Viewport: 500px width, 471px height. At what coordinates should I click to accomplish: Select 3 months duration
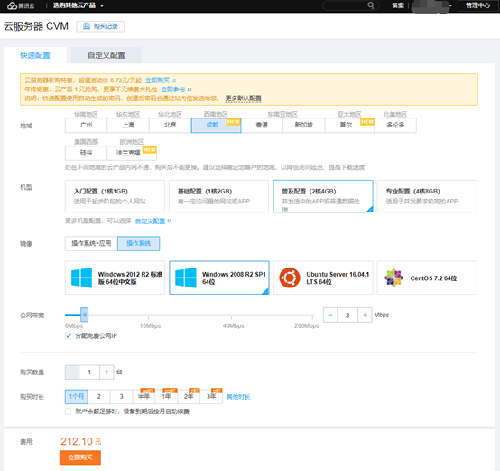[121, 397]
